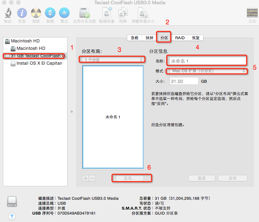Open the format dropdown Mac OS 扩展
This screenshot has height=222, width=259.
pos(207,71)
